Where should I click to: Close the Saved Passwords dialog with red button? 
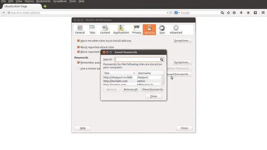[x=104, y=52]
